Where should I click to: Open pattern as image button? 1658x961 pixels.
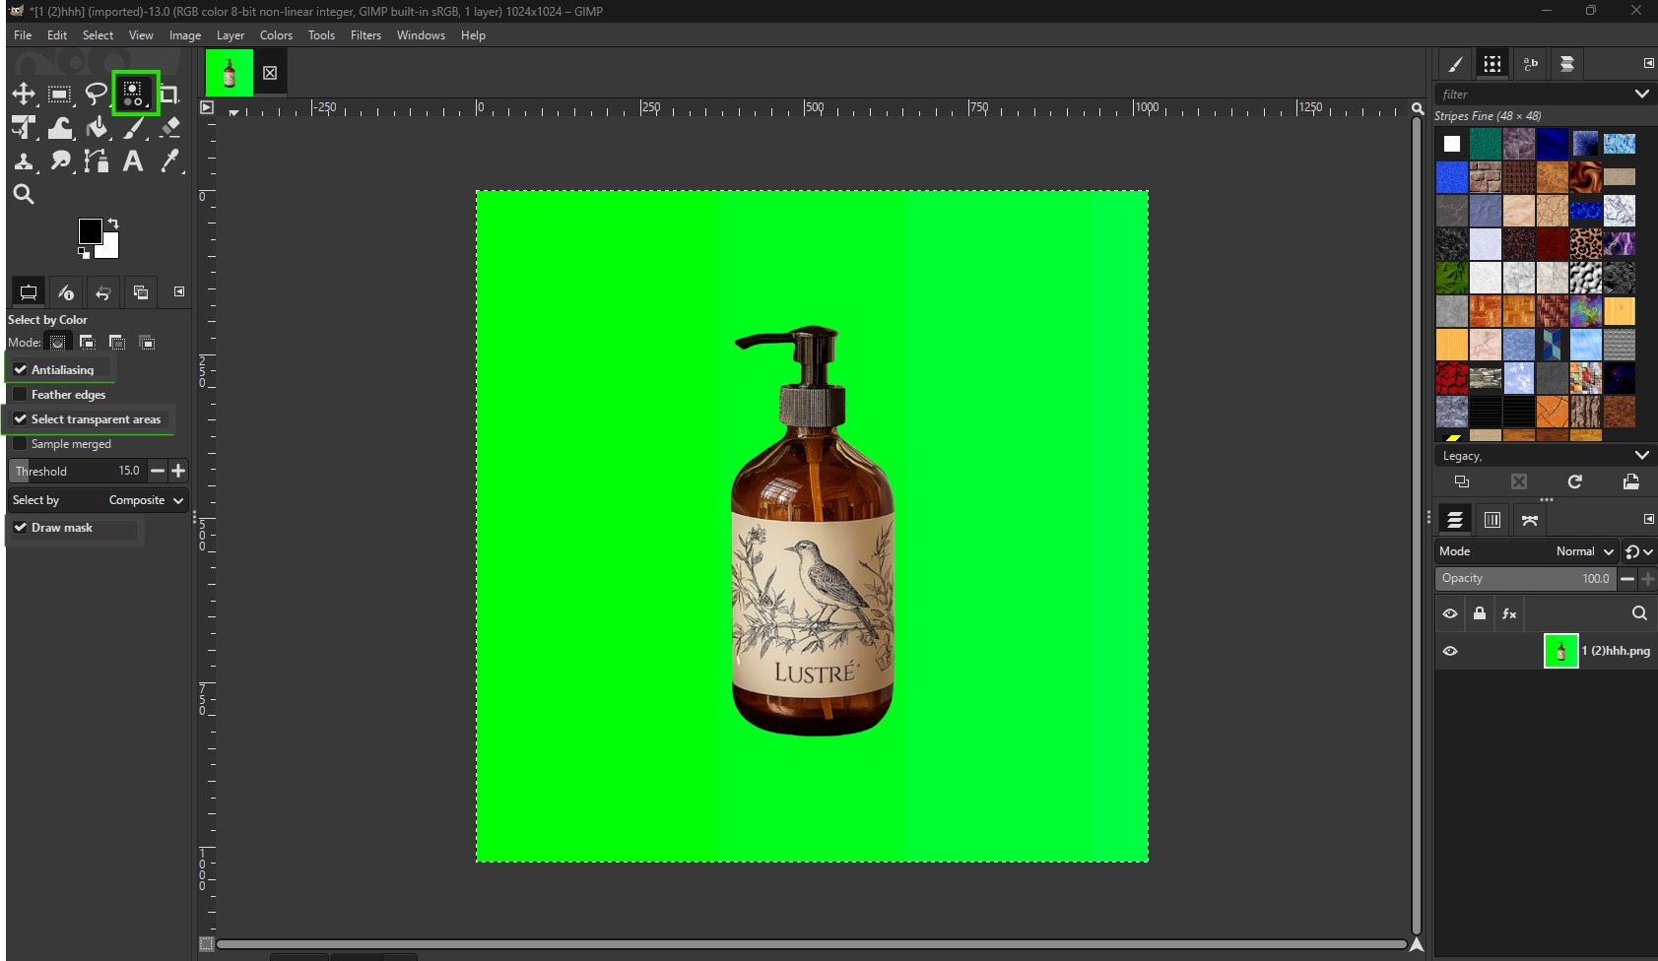pyautogui.click(x=1631, y=481)
